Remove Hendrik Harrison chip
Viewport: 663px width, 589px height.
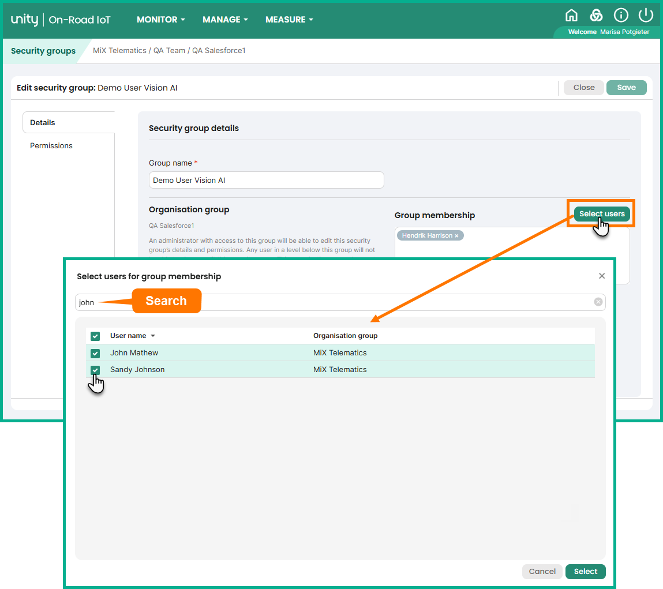pyautogui.click(x=456, y=236)
